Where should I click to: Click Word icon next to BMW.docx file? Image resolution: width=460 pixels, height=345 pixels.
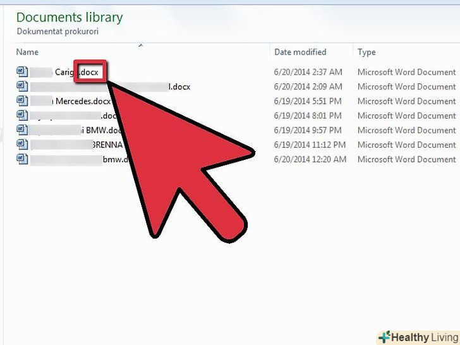pos(22,130)
